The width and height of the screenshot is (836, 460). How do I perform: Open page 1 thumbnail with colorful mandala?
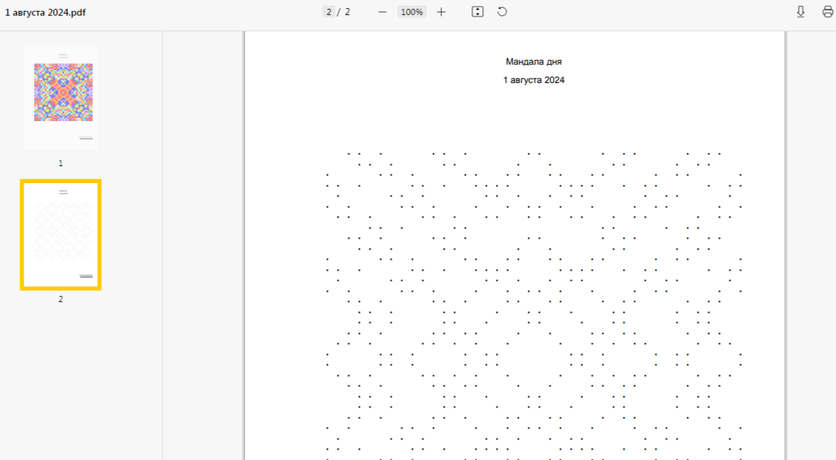tap(61, 99)
